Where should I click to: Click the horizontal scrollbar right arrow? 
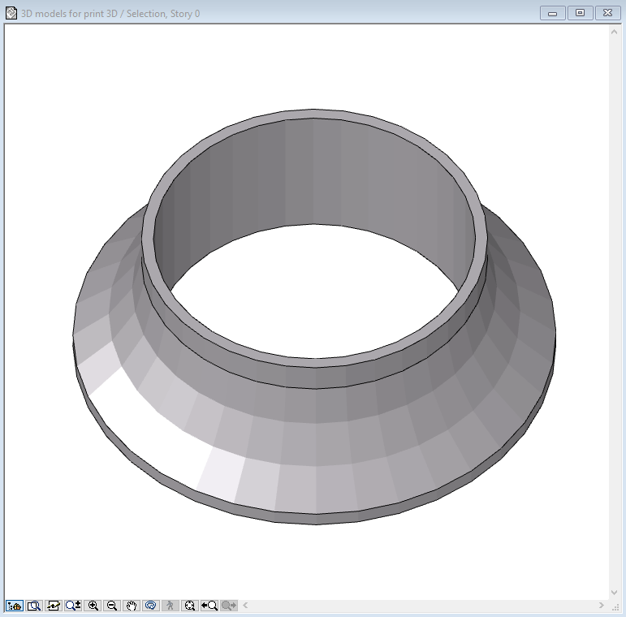pos(602,606)
